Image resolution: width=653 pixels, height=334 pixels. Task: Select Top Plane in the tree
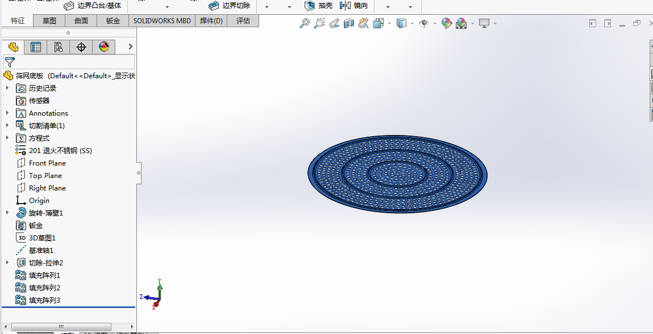tap(39, 175)
